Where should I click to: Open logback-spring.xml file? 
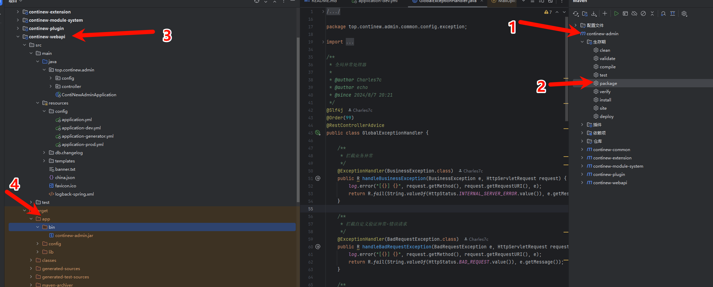[x=74, y=194]
